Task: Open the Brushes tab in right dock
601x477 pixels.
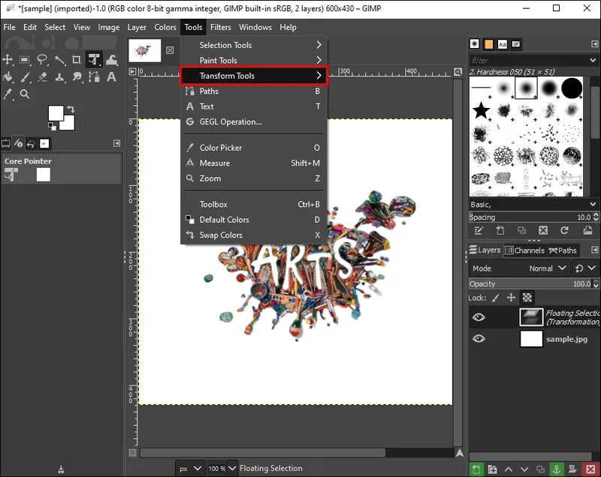Action: tap(475, 44)
